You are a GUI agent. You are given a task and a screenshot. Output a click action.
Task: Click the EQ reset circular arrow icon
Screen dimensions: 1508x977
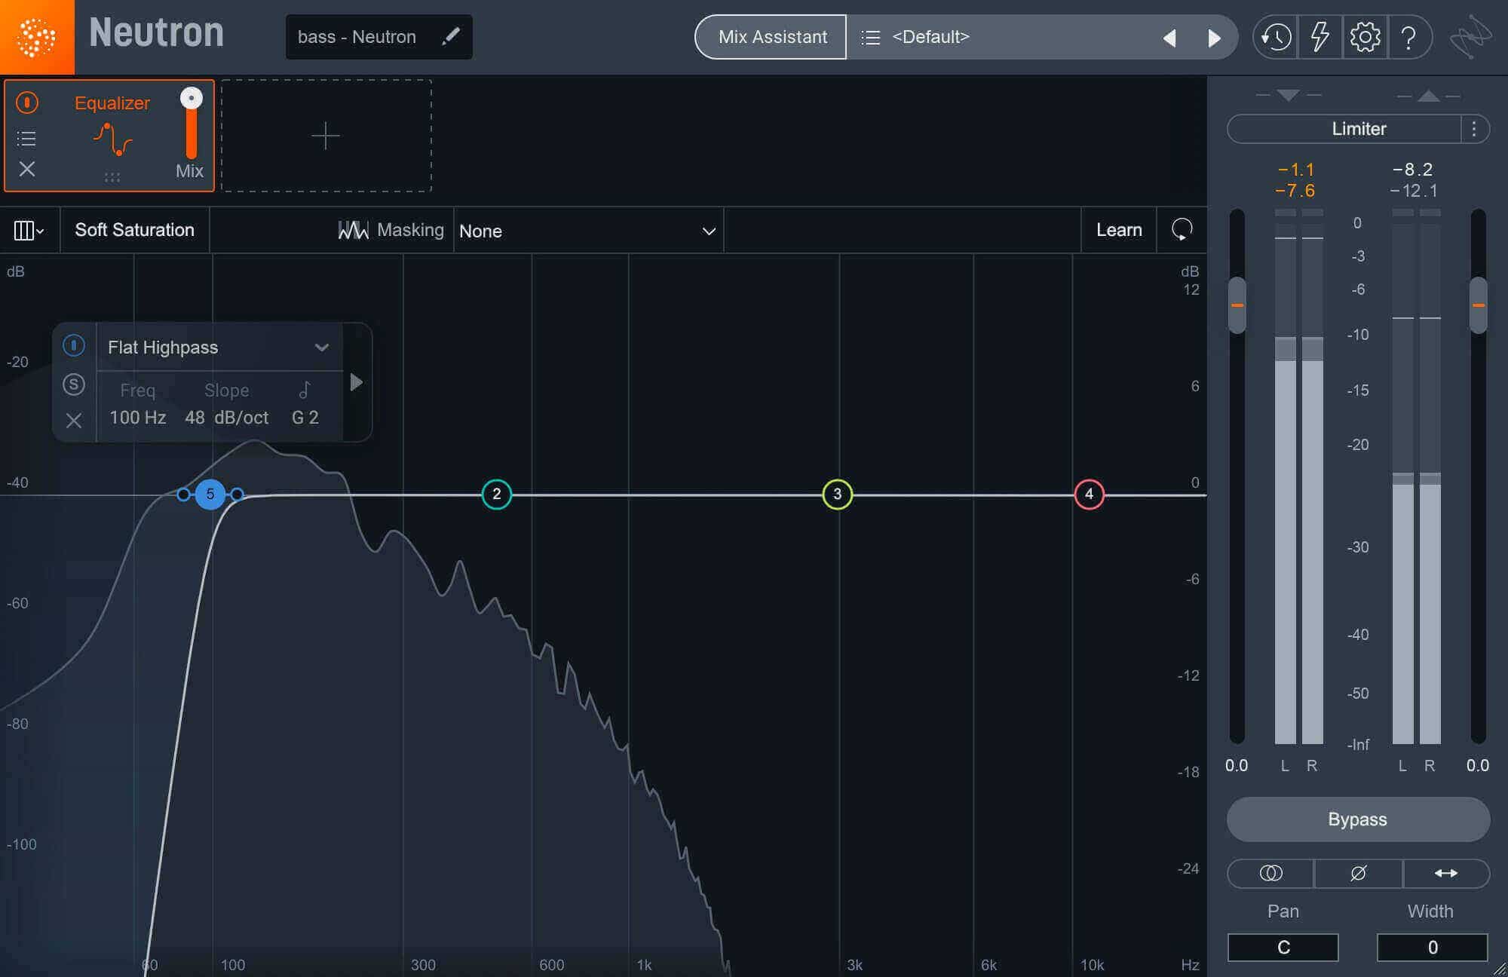pyautogui.click(x=1182, y=230)
